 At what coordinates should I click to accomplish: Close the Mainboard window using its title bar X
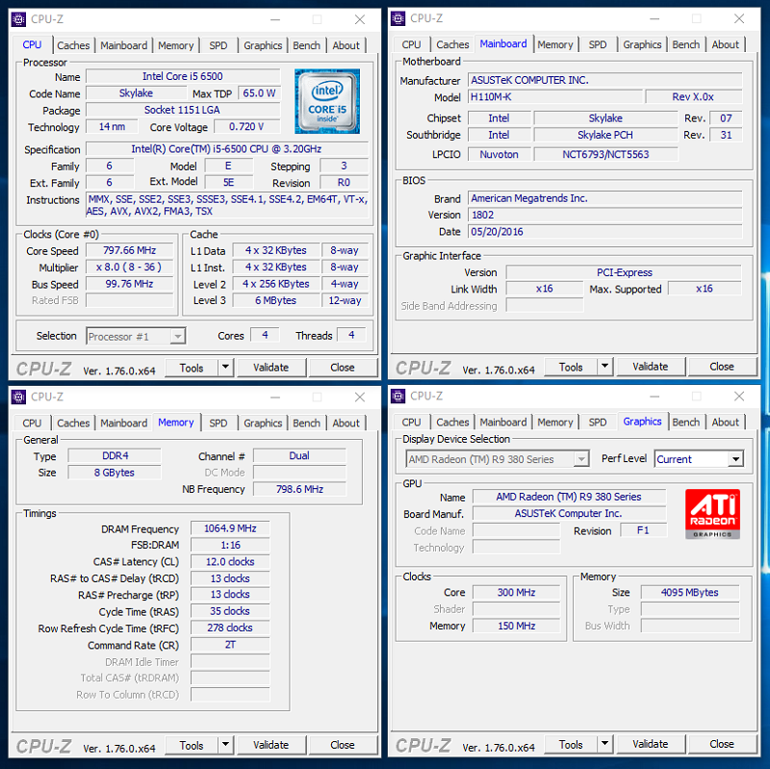click(739, 18)
